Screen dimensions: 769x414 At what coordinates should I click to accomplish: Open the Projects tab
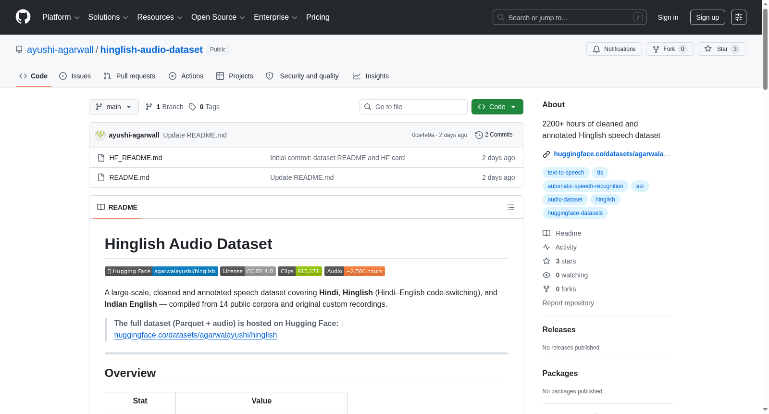(235, 76)
